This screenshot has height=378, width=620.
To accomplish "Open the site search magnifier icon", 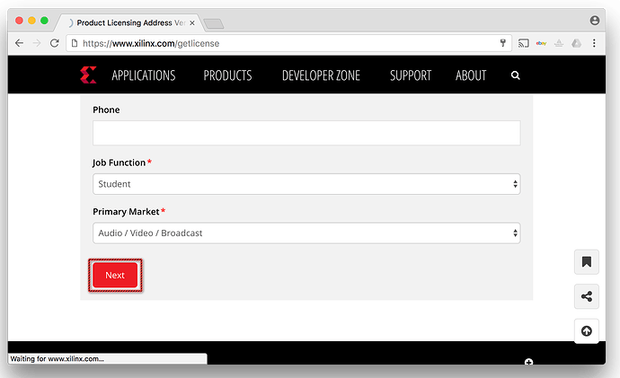I will point(516,76).
